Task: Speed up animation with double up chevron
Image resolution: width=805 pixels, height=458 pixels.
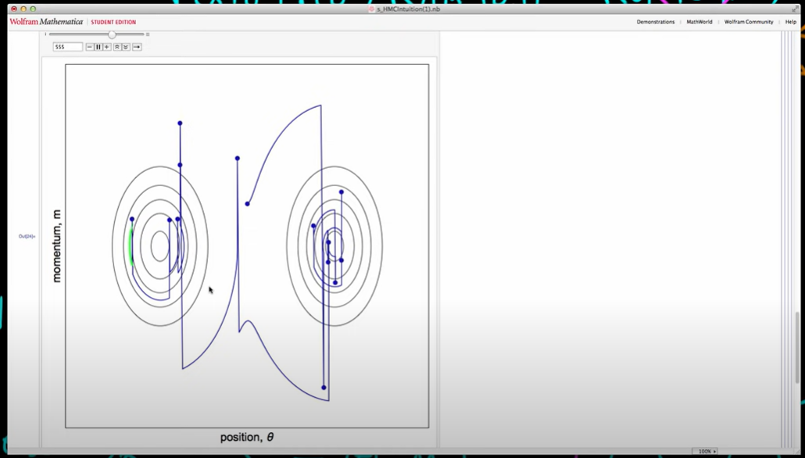Action: (x=117, y=47)
